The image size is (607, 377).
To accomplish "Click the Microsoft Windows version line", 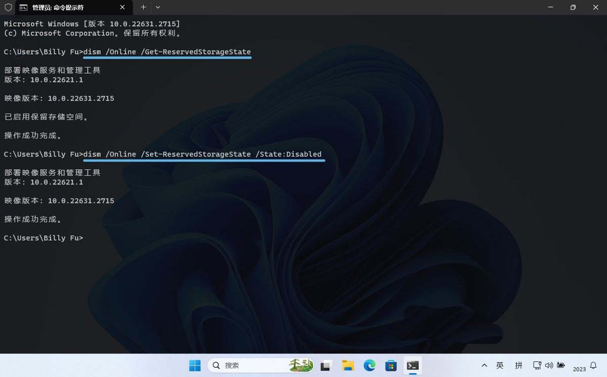I will pyautogui.click(x=92, y=24).
